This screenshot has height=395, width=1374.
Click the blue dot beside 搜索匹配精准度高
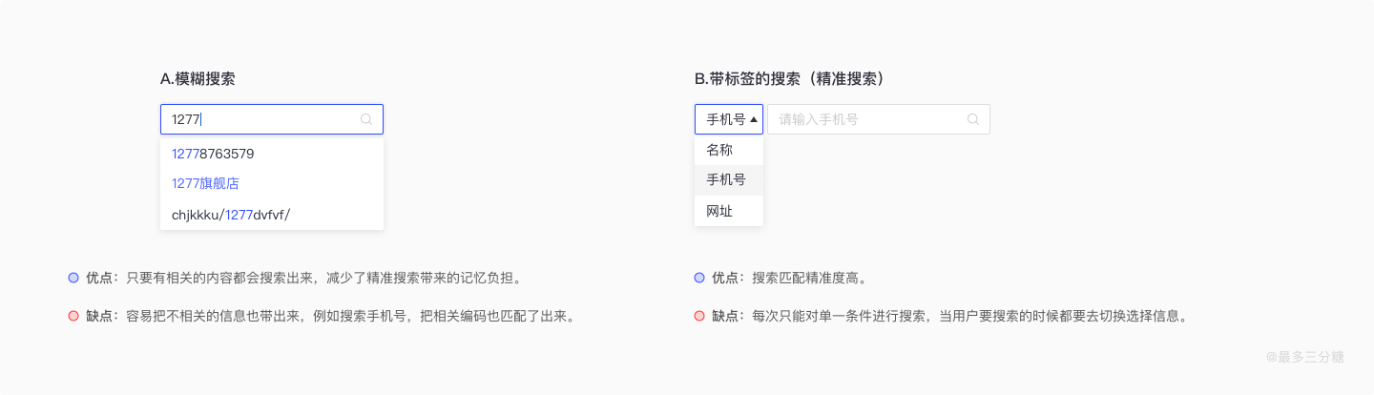[699, 278]
